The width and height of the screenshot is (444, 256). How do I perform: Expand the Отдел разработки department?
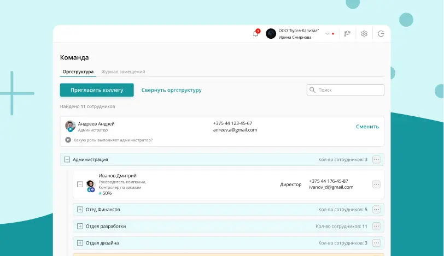[80, 226]
